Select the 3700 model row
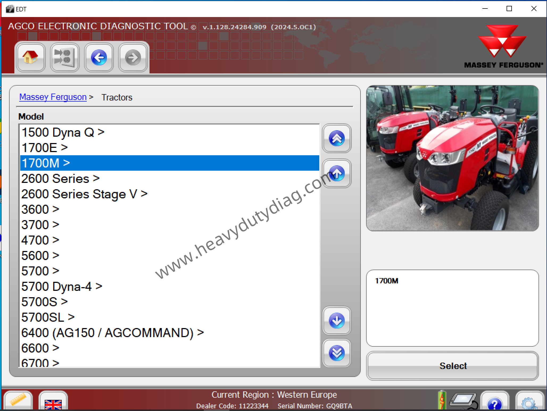This screenshot has height=411, width=547. coord(170,225)
